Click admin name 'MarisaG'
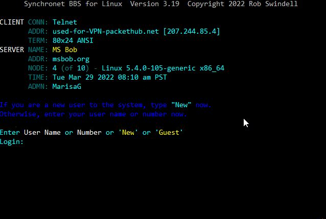This screenshot has height=219, width=326. click(67, 86)
